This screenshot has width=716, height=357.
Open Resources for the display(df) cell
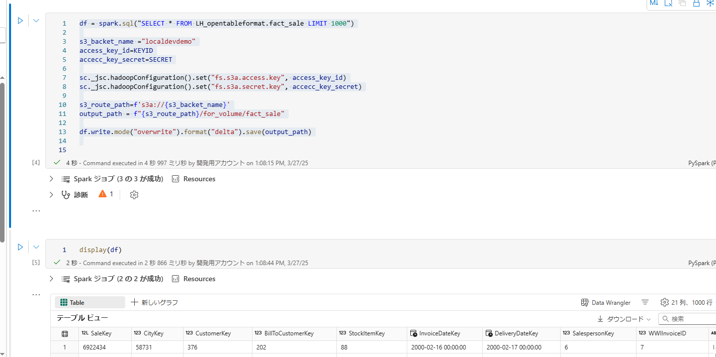click(x=194, y=279)
